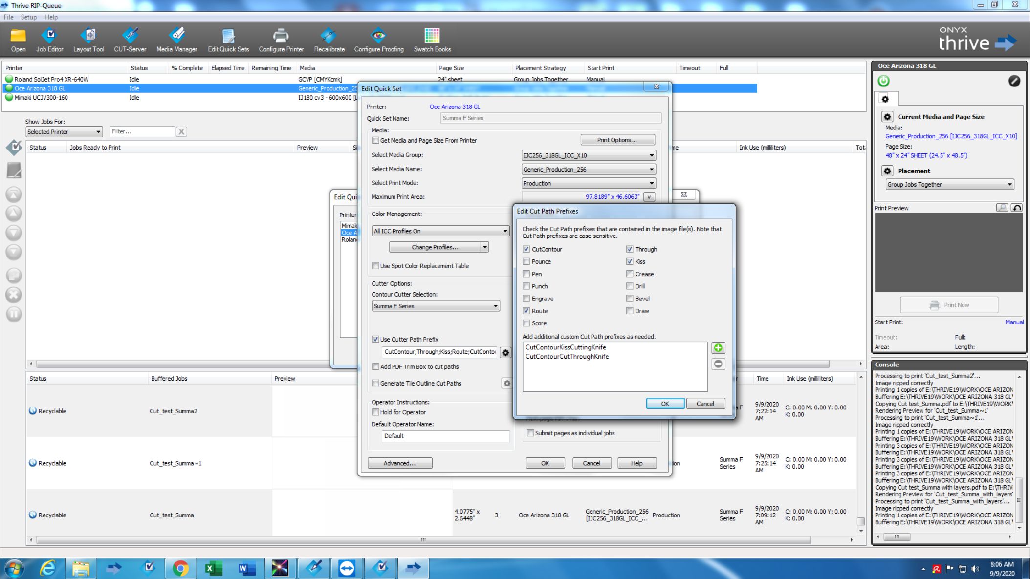Enable the Crease prefix checkbox

pos(630,274)
